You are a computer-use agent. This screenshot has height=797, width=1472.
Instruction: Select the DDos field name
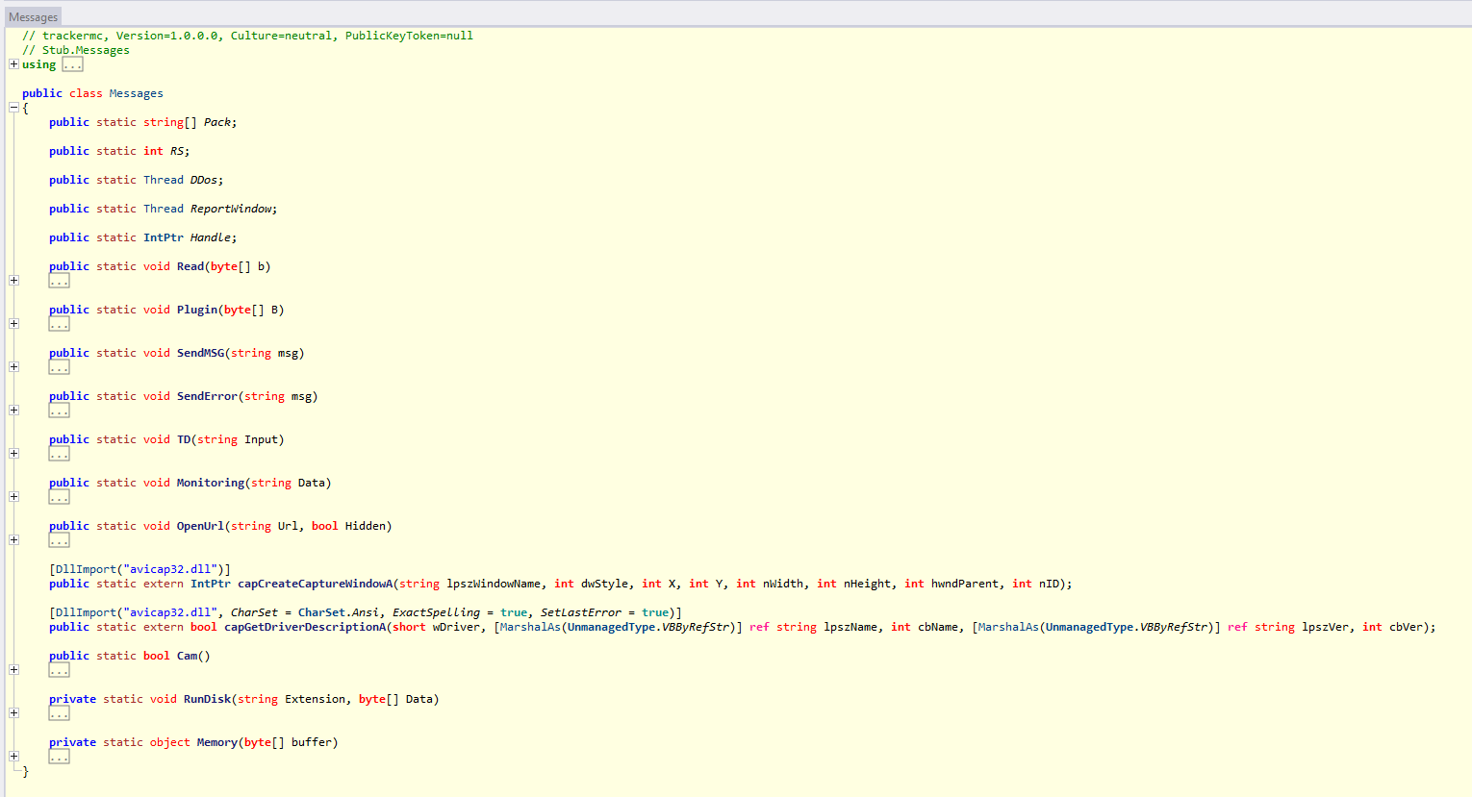point(204,180)
